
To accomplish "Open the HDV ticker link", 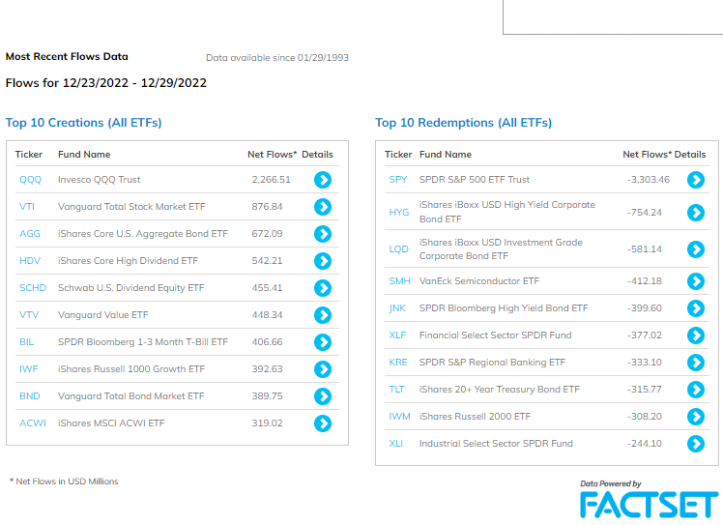I will coord(30,261).
